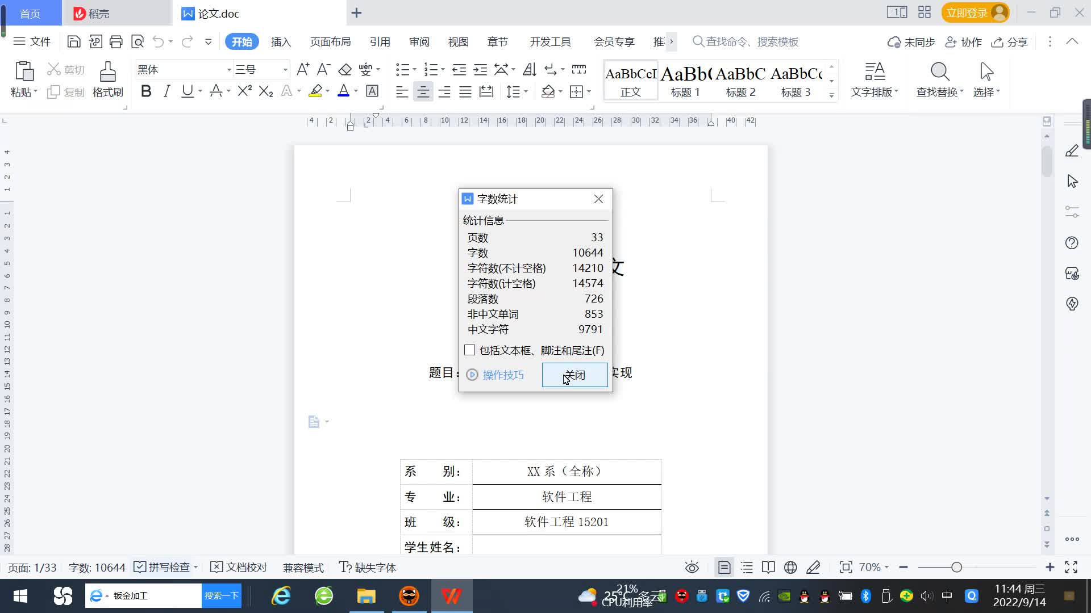Click the 关闭 button in word count dialog
The height and width of the screenshot is (613, 1091).
[574, 375]
